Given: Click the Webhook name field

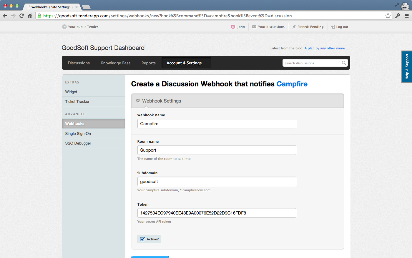Looking at the screenshot, I should (x=217, y=124).
